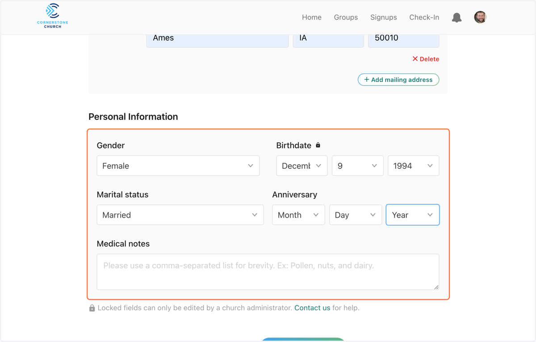Click Add mailing address button
The width and height of the screenshot is (536, 342).
(398, 80)
